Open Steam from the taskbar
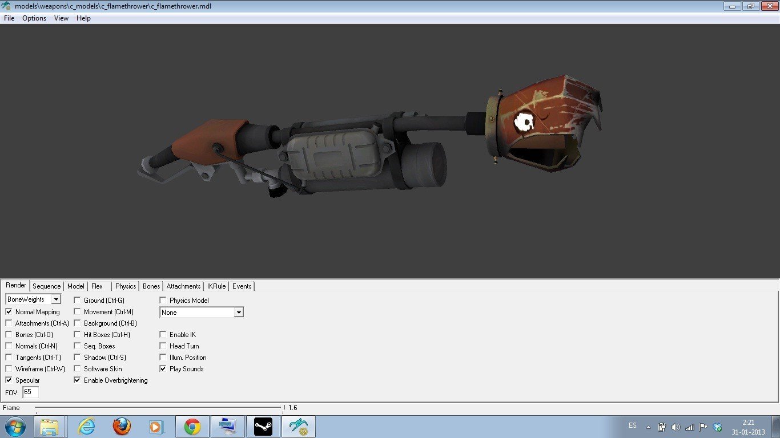 tap(263, 427)
